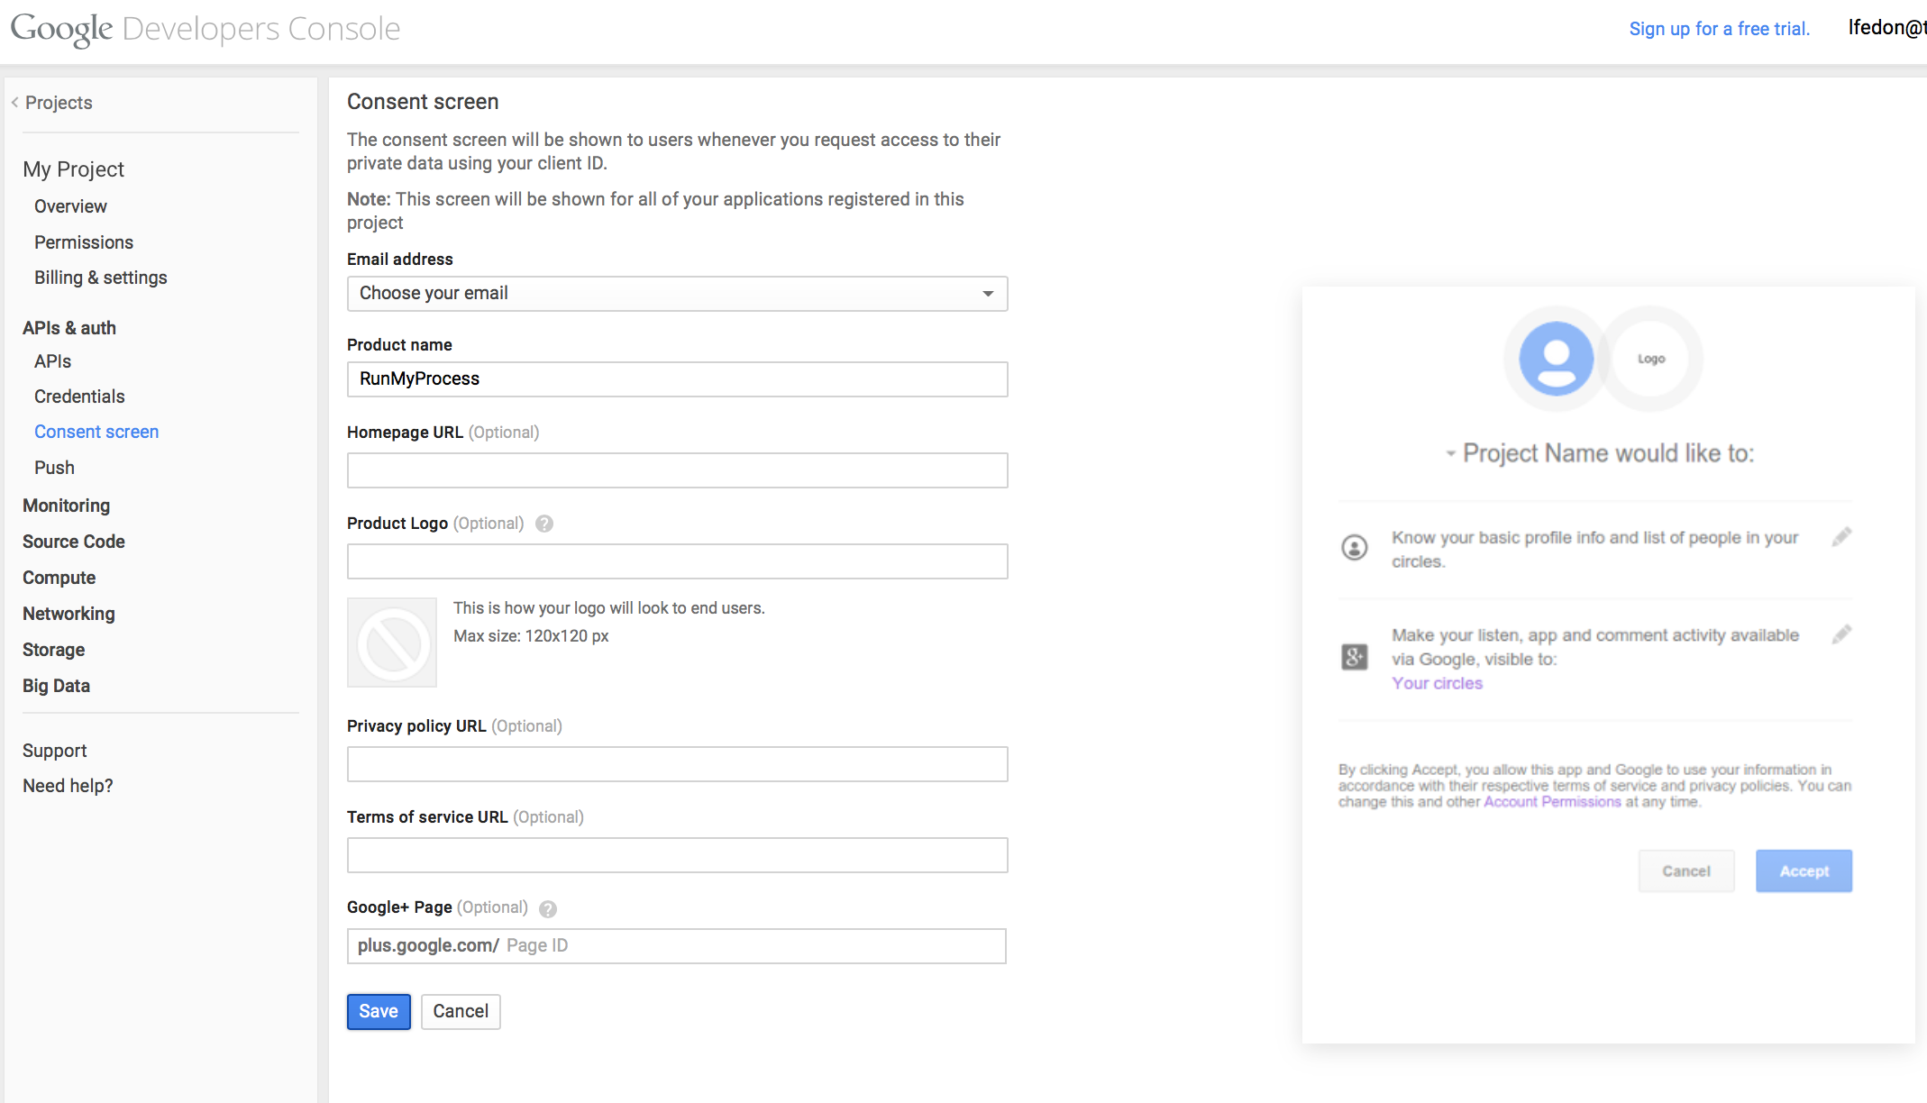Click the Billing & settings menu item
1927x1103 pixels.
102,278
